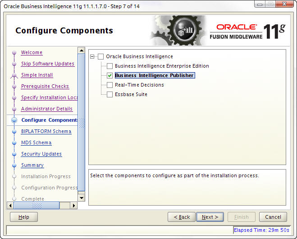Viewport: 297px width, 239px height.
Task: Close the installer window
Action: click(284, 4)
